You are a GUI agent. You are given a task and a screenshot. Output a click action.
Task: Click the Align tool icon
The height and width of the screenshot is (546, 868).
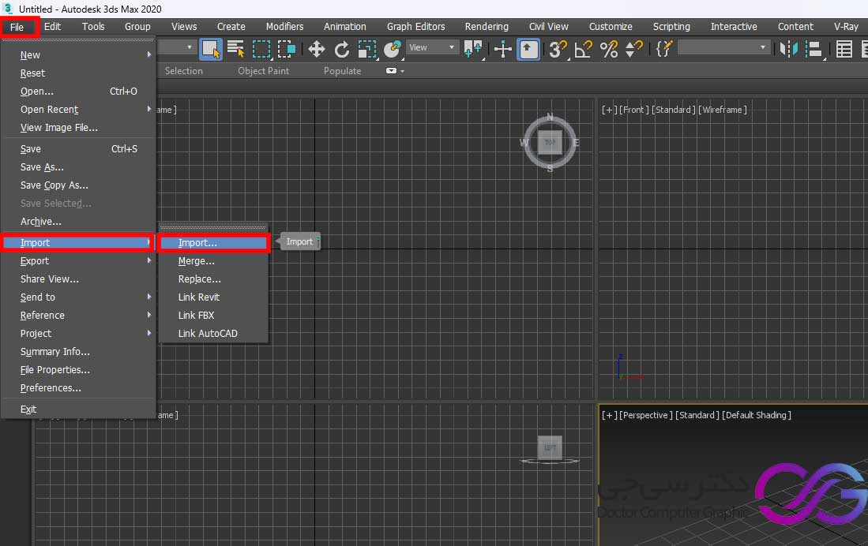[814, 49]
